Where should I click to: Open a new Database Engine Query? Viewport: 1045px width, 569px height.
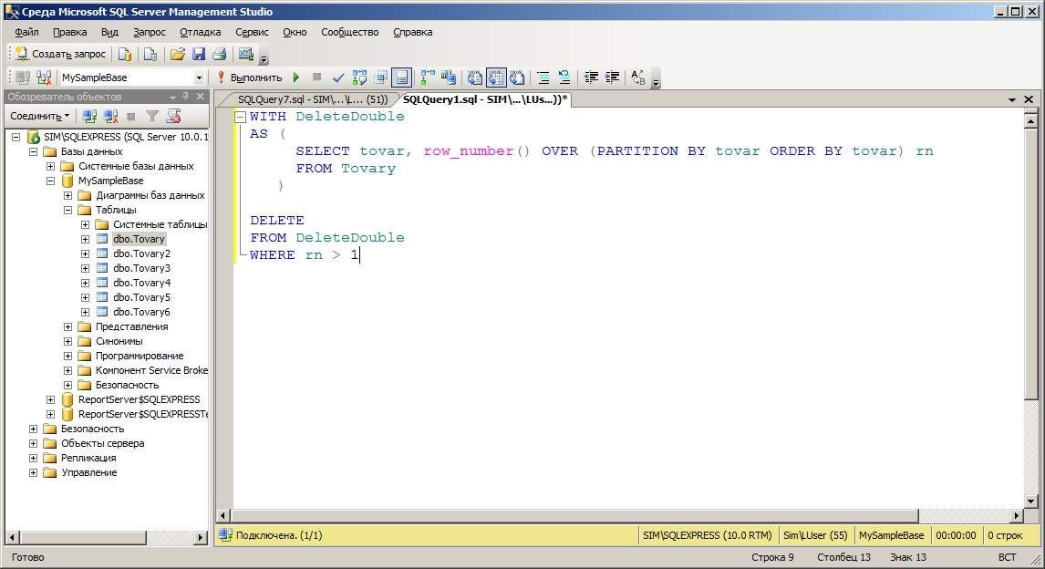click(125, 54)
